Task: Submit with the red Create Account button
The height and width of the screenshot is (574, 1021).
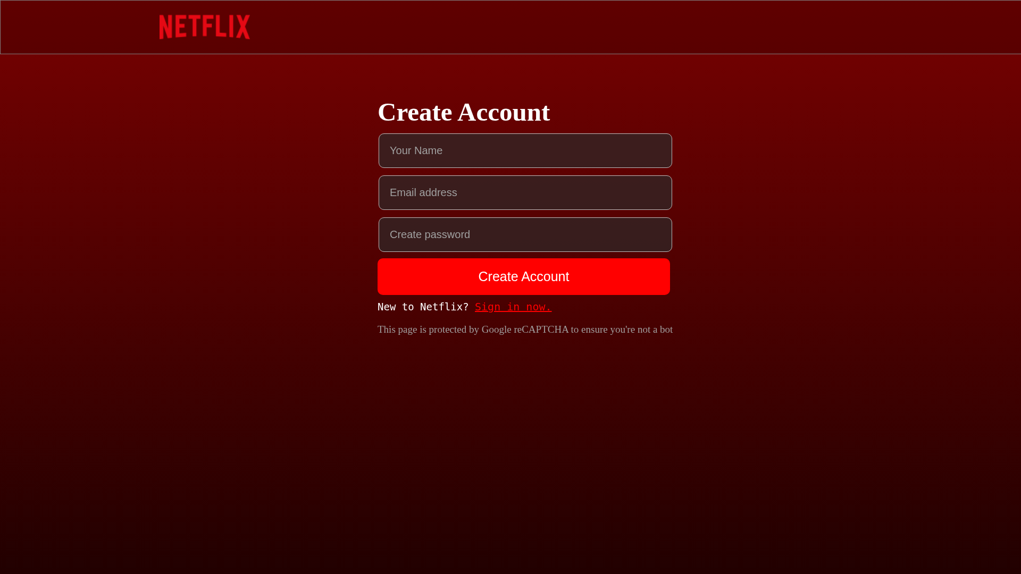Action: (x=524, y=276)
